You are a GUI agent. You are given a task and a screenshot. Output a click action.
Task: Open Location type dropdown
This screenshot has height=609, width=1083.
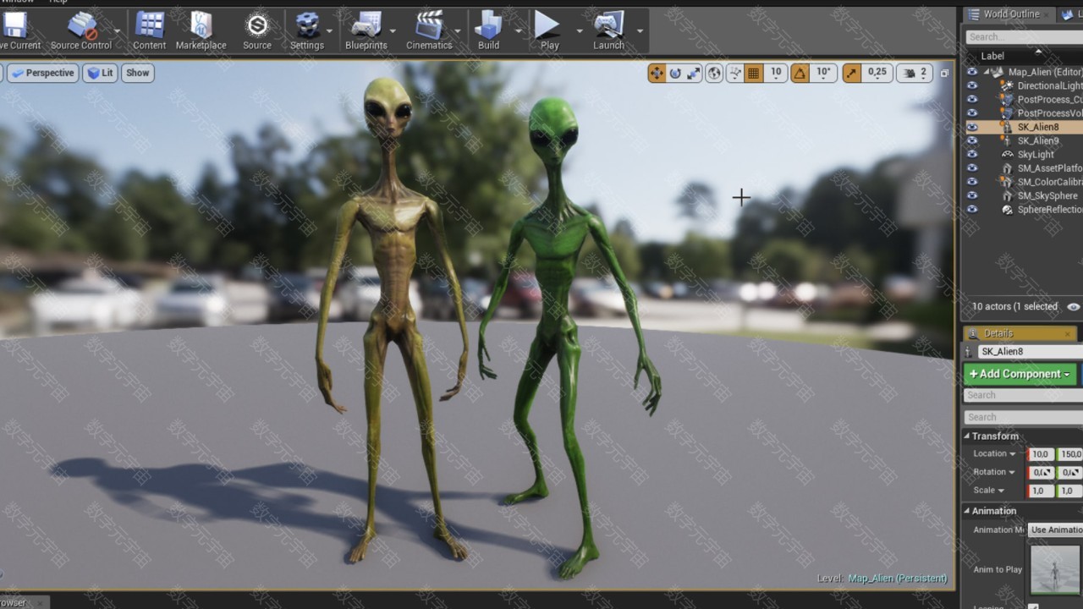coord(994,454)
